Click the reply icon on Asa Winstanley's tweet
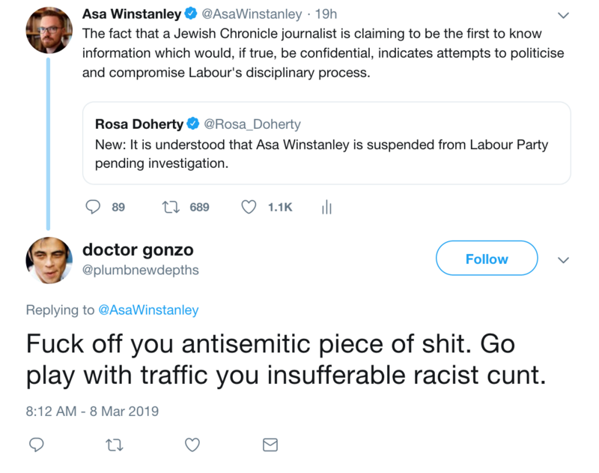This screenshot has height=473, width=599. (94, 208)
